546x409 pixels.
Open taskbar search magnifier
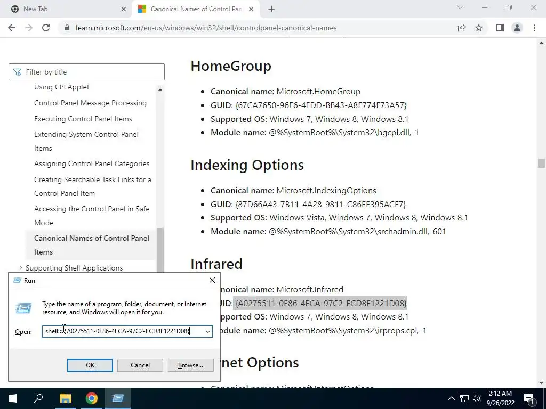[38, 398]
